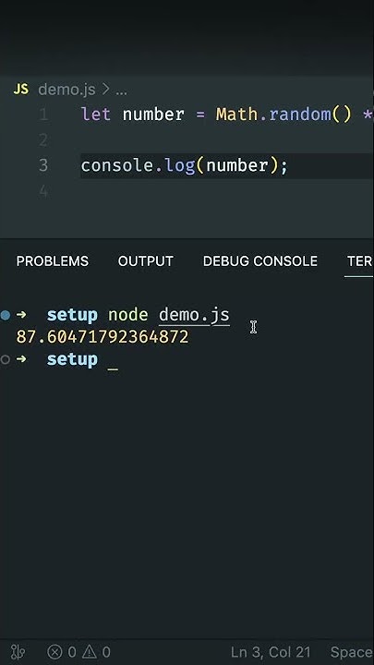Screen dimensions: 374x665
Task: Click the breadcrumb chevron after demo.js
Action: tap(105, 90)
